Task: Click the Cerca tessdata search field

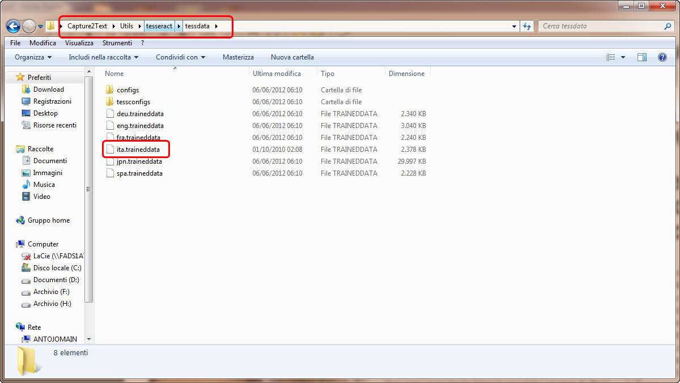Action: [x=601, y=26]
